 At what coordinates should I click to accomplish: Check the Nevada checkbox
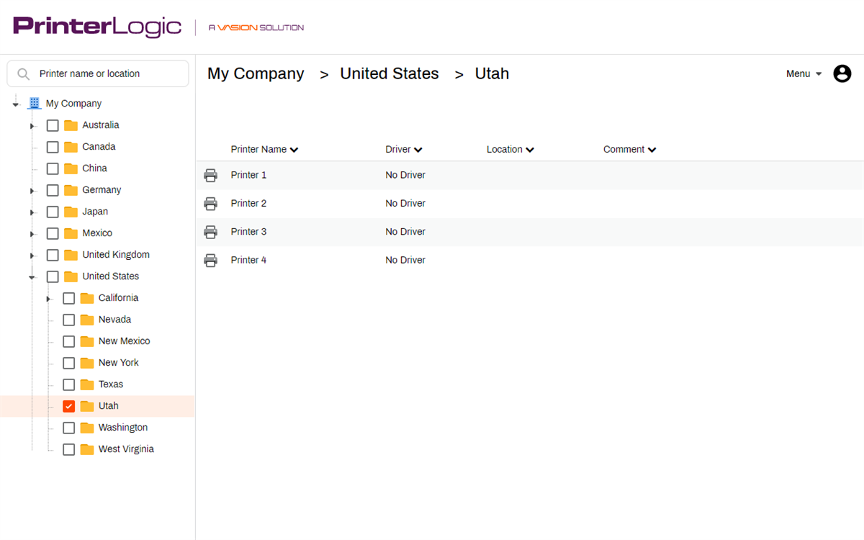pos(69,320)
